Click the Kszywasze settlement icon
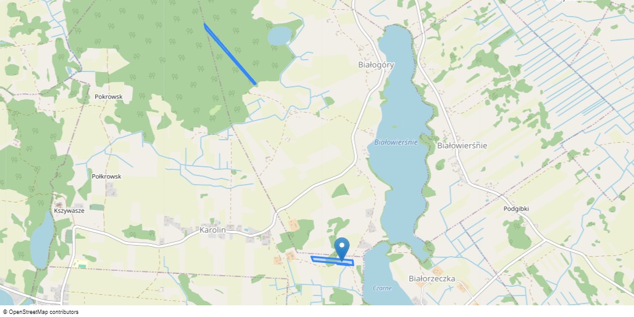634x317 pixels. [x=60, y=205]
